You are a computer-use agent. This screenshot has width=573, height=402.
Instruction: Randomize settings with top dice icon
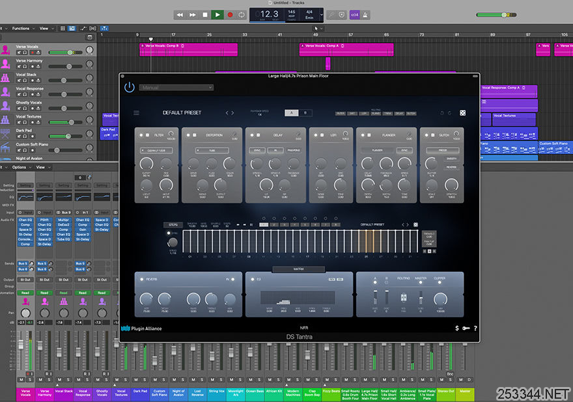pyautogui.click(x=463, y=113)
